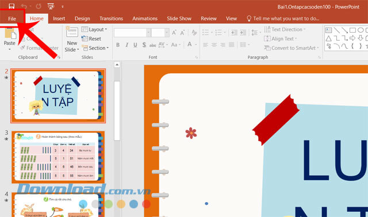Apply bullet list formatting
The height and width of the screenshot is (217, 368).
coord(205,33)
